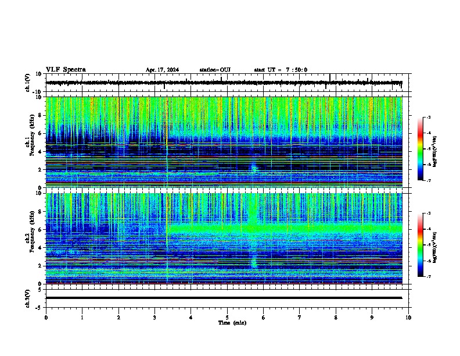Select the lower colorbar's log(PSD) label
Image resolution: width=460 pixels, height=356 pixels.
pyautogui.click(x=435, y=247)
